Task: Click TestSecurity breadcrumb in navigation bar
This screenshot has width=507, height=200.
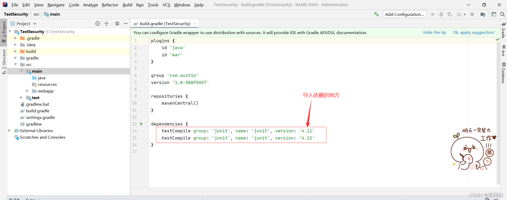Action: point(16,14)
